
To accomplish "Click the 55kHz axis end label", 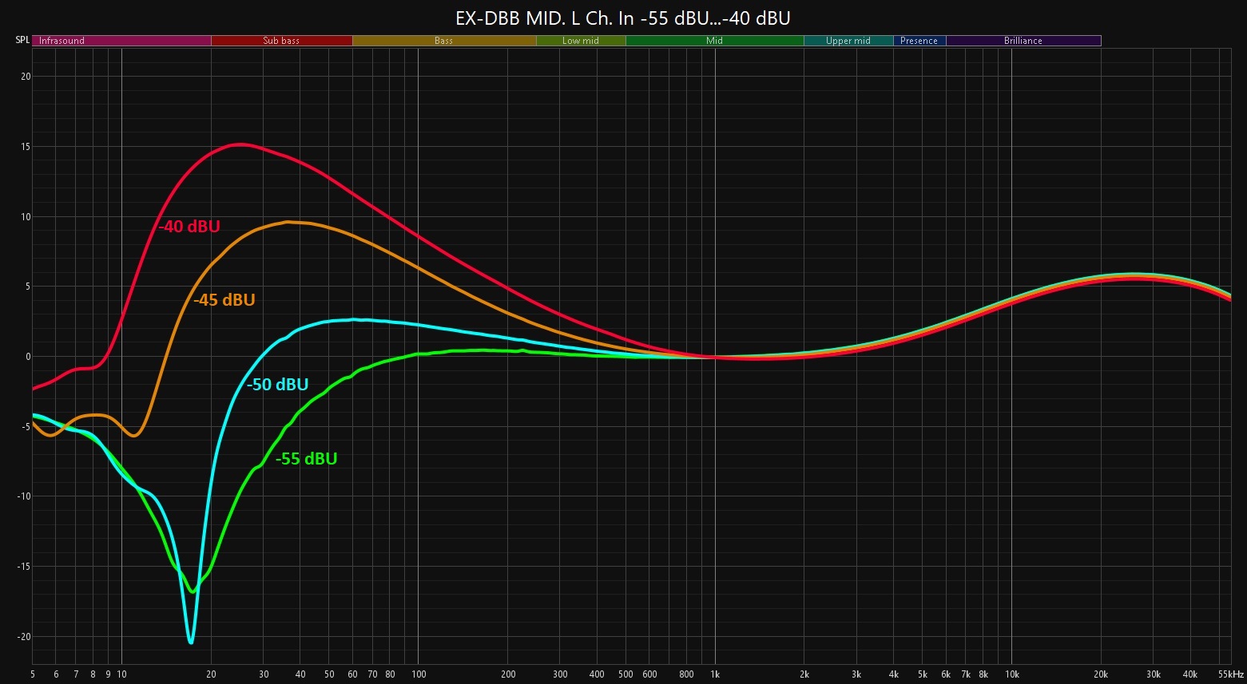I will click(1230, 674).
